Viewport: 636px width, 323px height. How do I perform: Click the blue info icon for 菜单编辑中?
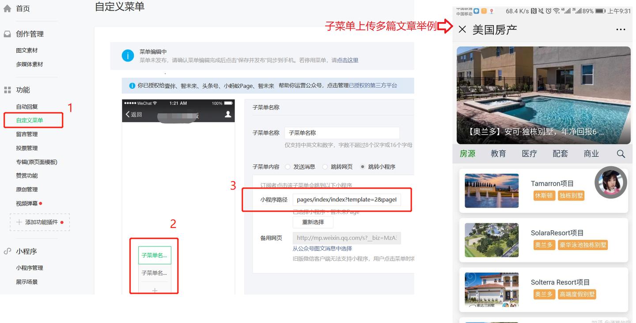[x=128, y=56]
